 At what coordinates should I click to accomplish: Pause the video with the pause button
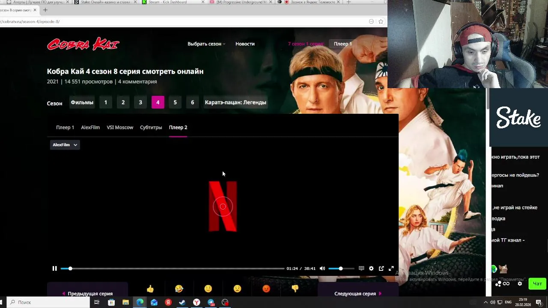[x=54, y=269]
